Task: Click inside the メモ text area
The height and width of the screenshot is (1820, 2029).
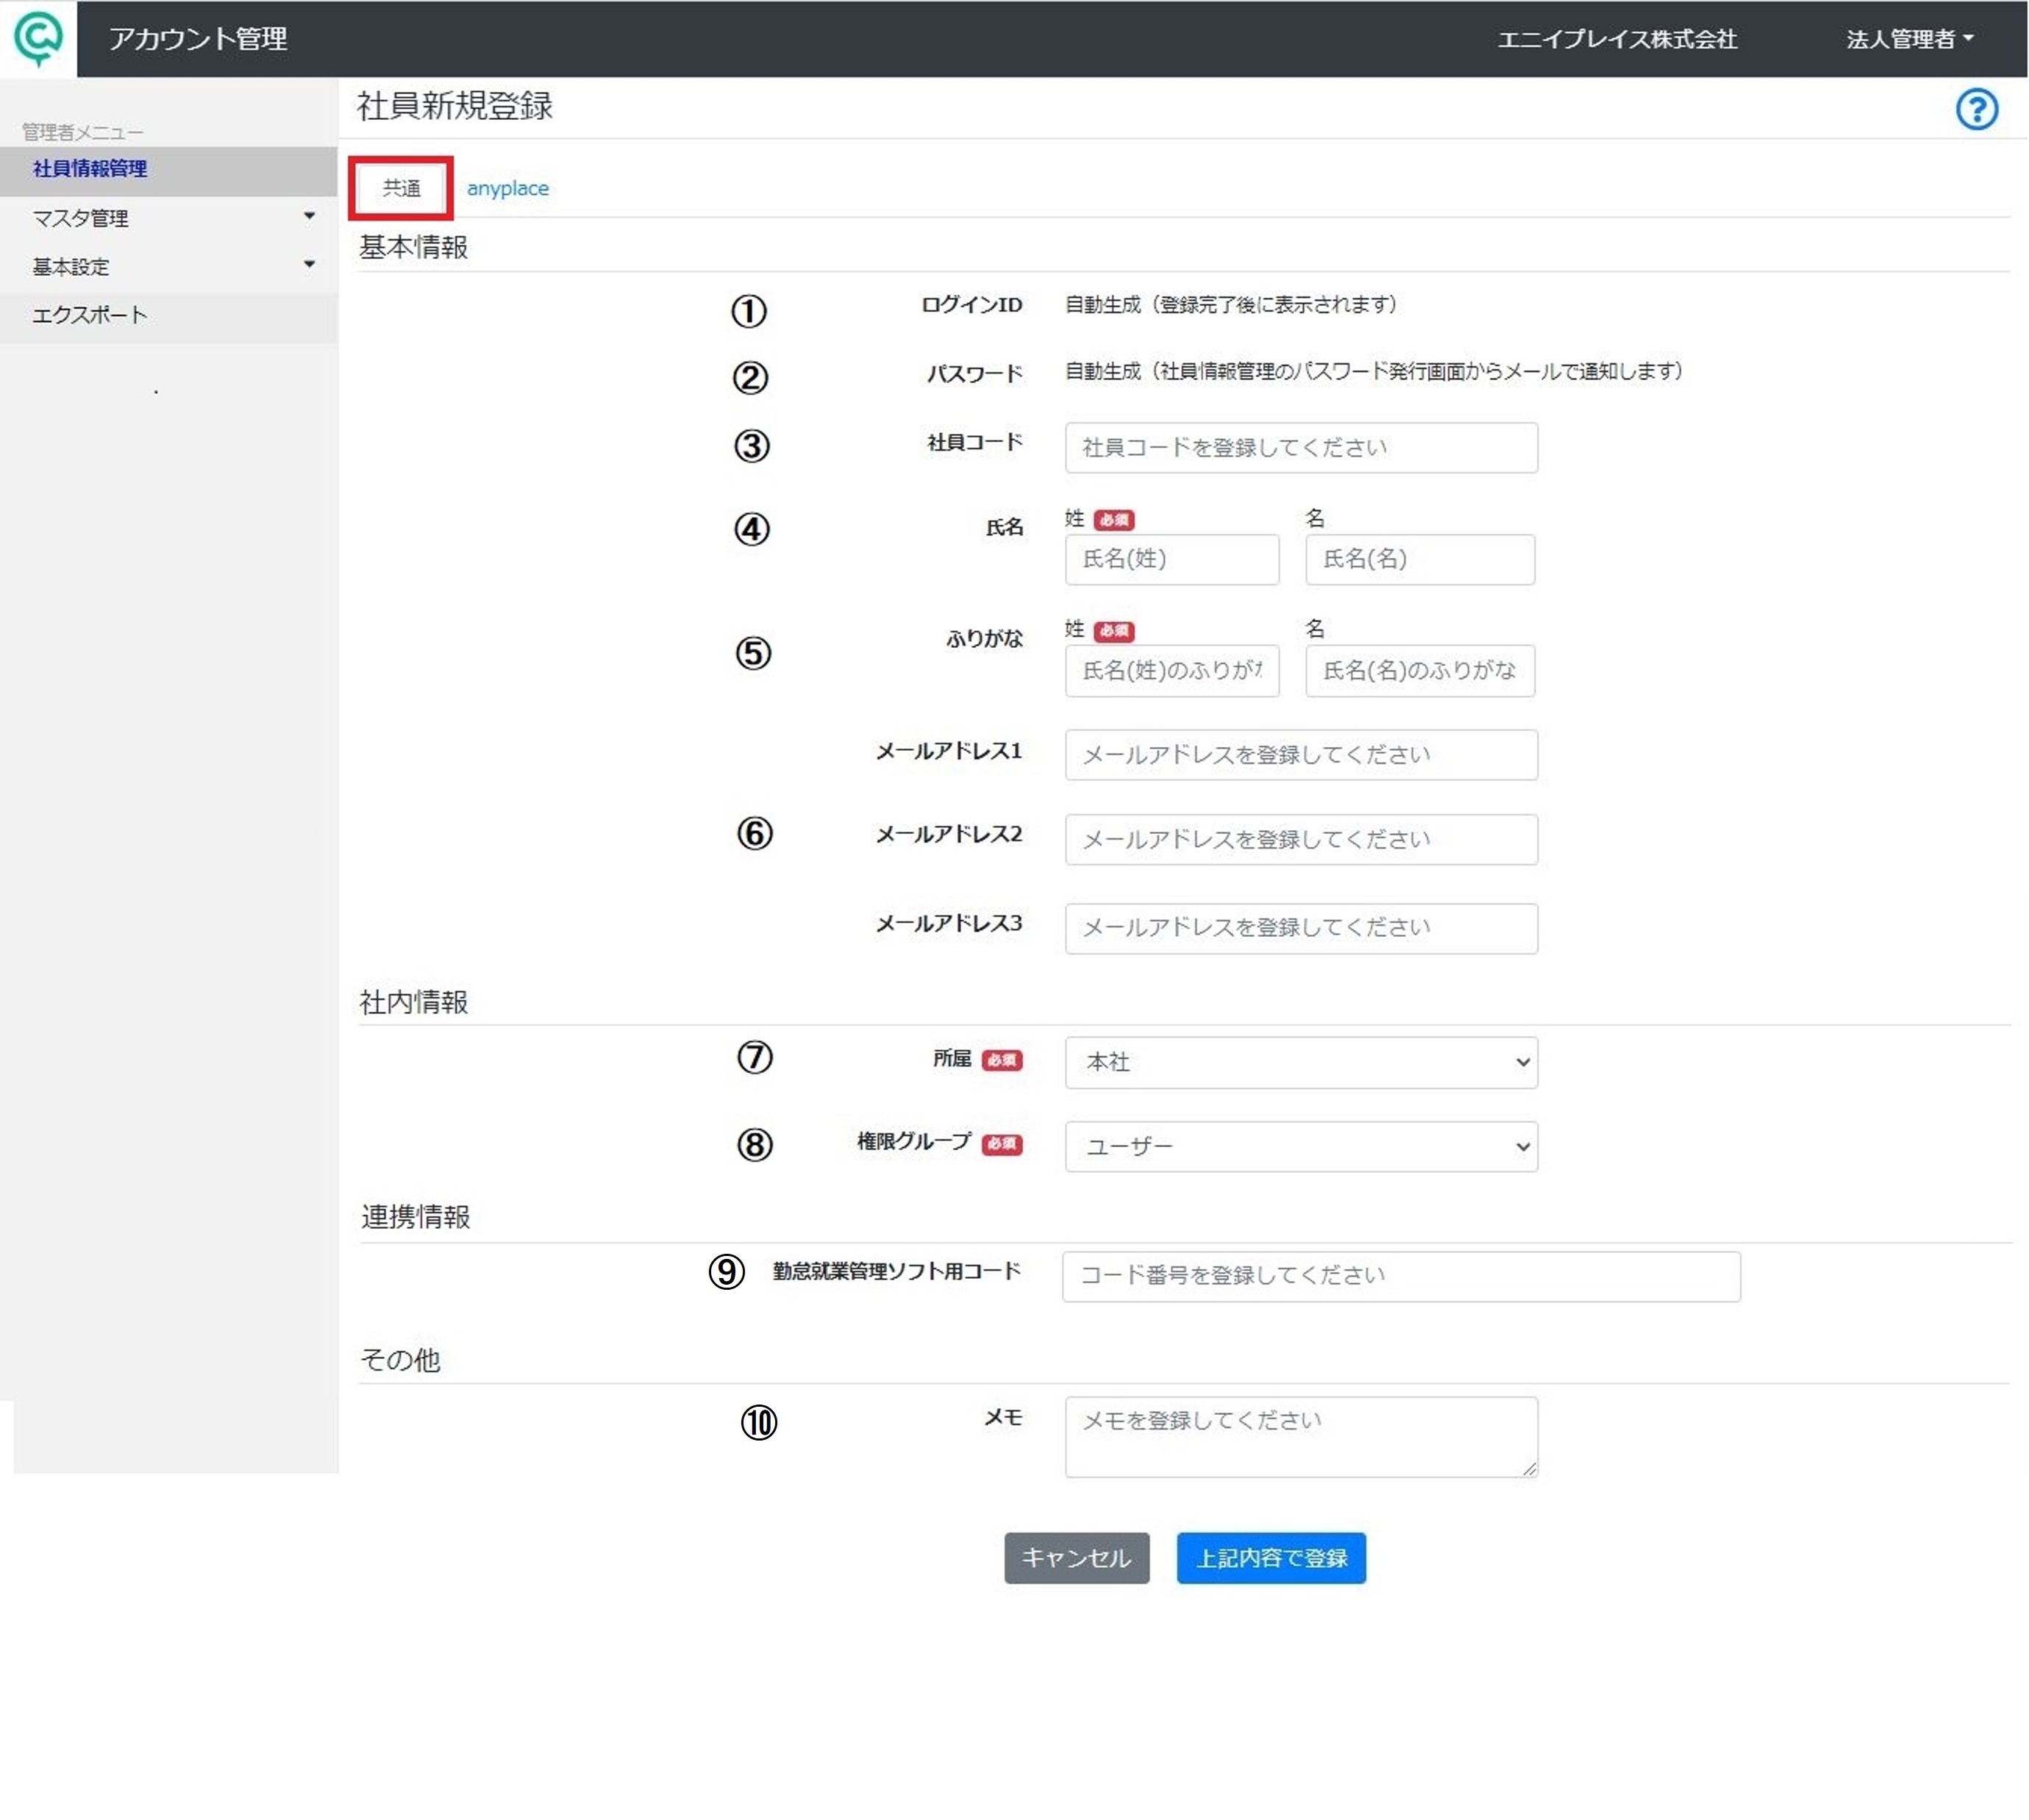Action: coord(1300,1436)
